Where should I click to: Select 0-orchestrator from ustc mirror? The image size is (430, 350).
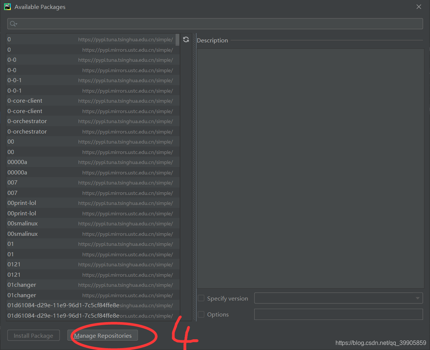pos(93,131)
